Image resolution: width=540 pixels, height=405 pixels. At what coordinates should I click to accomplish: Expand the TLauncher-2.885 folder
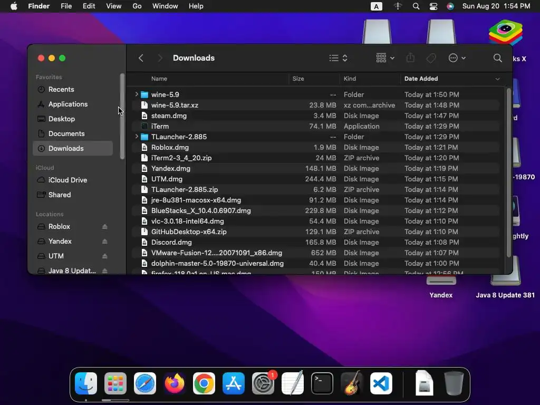(x=137, y=137)
